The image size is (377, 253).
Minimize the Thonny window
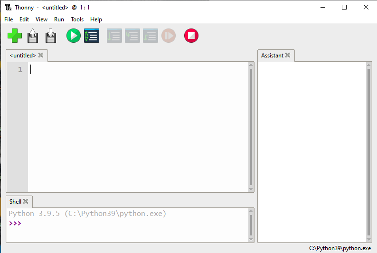tap(323, 8)
